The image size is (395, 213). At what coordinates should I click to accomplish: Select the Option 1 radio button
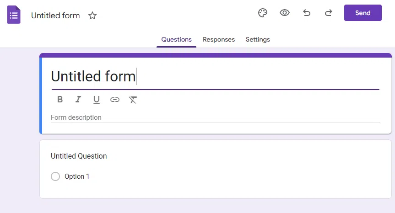click(x=55, y=176)
